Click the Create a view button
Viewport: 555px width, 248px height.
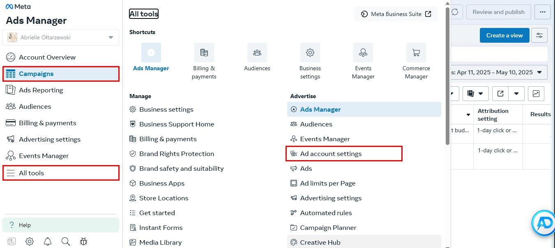point(504,35)
